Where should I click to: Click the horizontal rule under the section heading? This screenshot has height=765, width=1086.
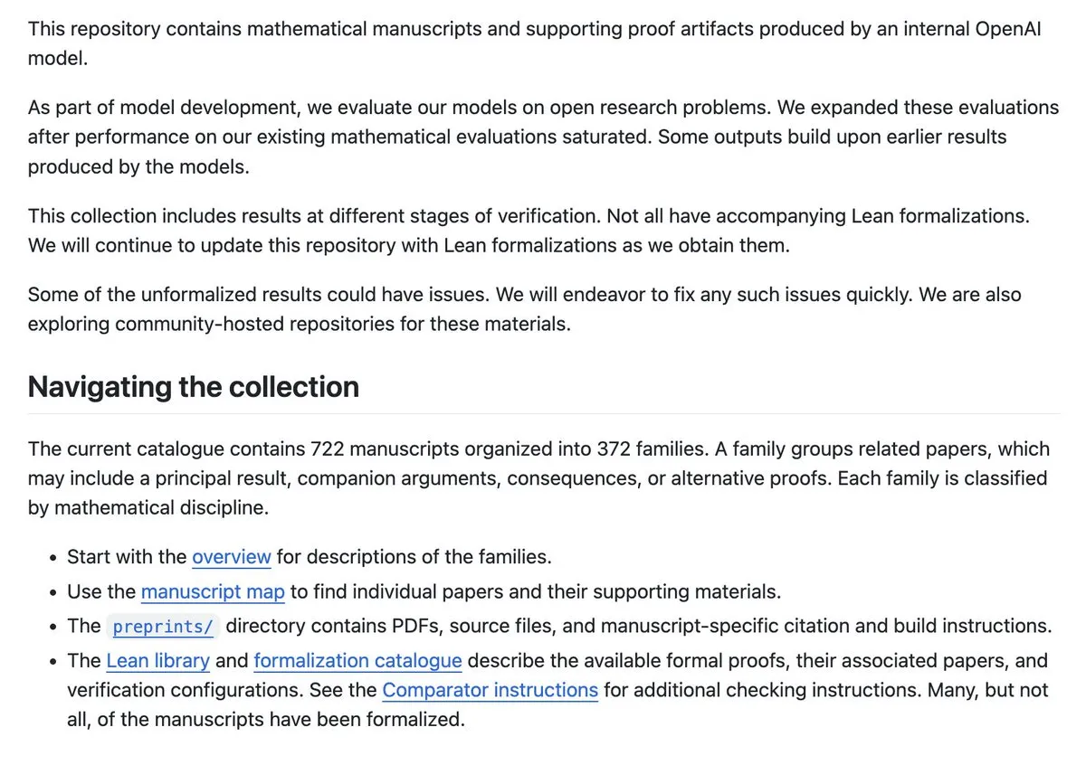(x=544, y=413)
